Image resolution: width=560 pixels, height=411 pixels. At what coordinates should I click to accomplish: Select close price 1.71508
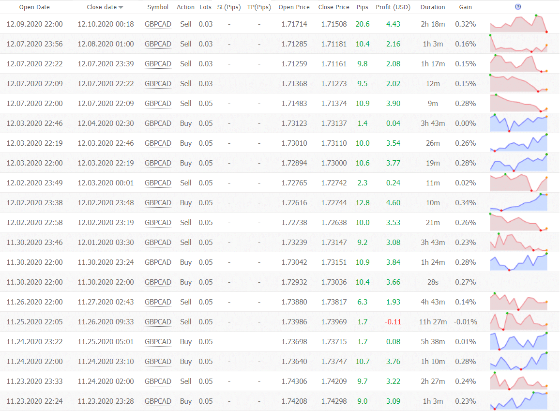333,24
